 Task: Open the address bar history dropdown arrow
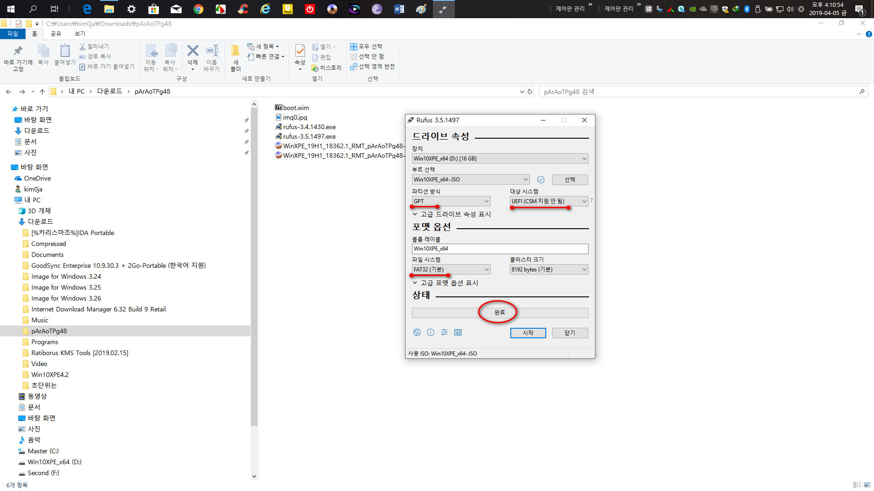click(522, 91)
